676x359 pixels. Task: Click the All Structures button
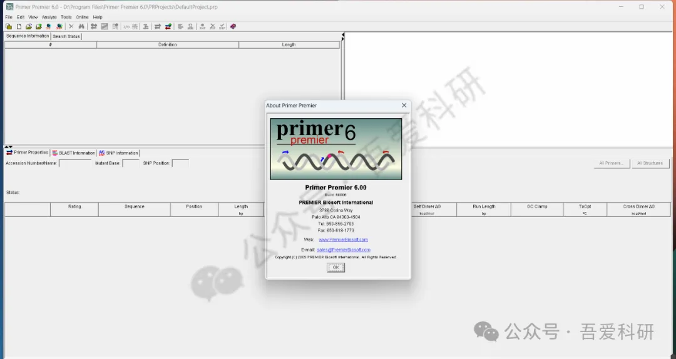pos(650,163)
